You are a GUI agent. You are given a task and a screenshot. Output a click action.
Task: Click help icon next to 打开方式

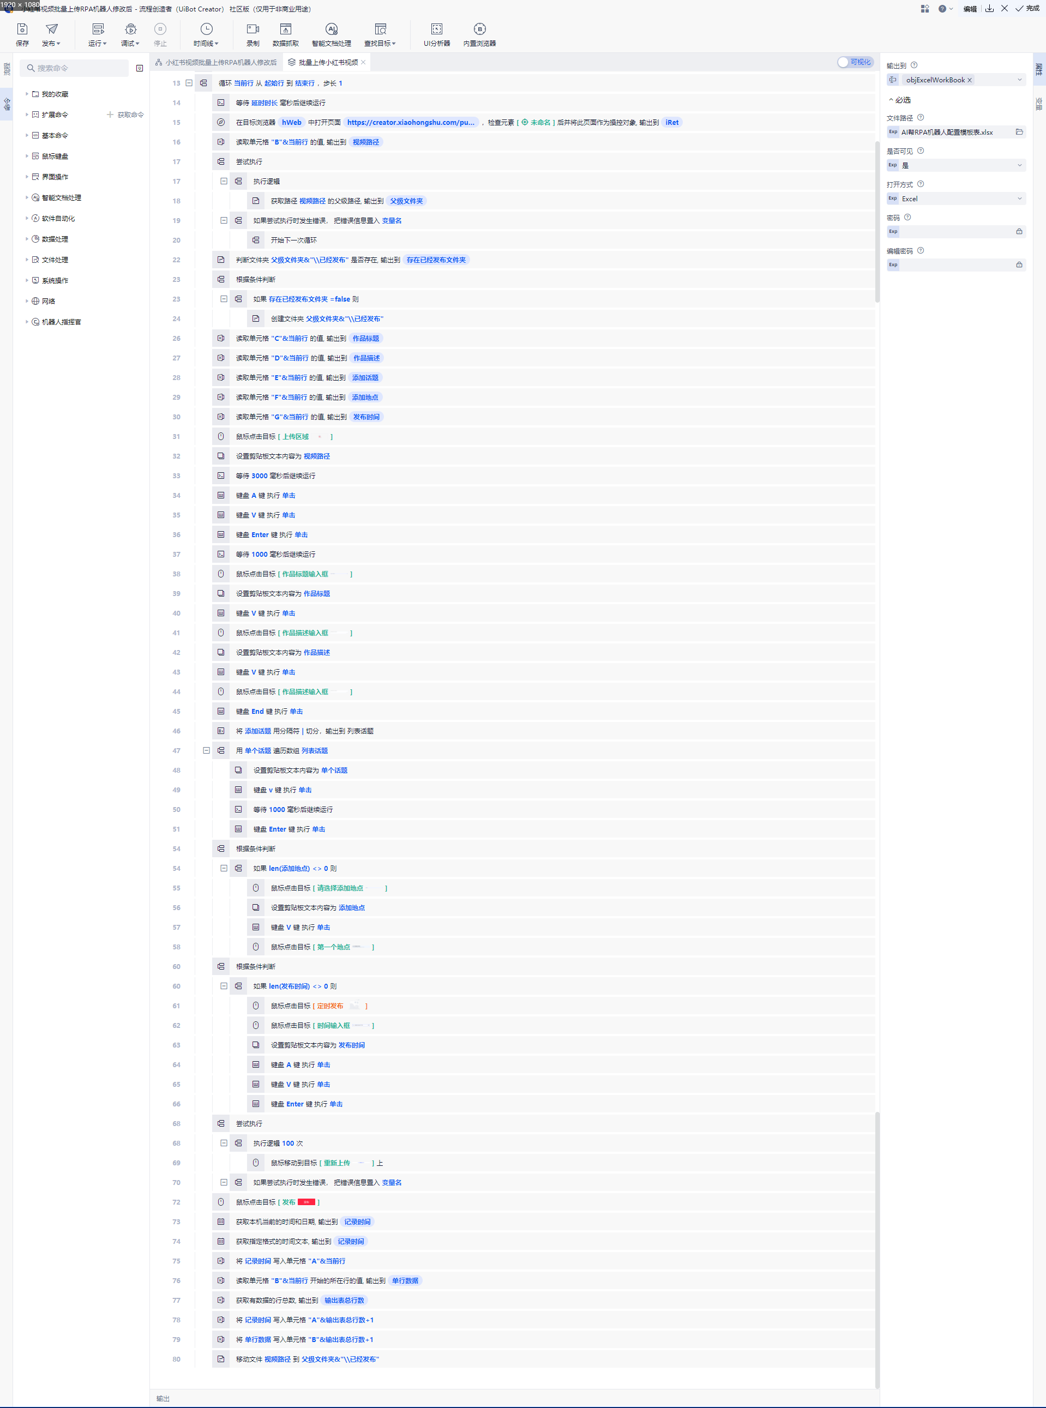pos(921,184)
